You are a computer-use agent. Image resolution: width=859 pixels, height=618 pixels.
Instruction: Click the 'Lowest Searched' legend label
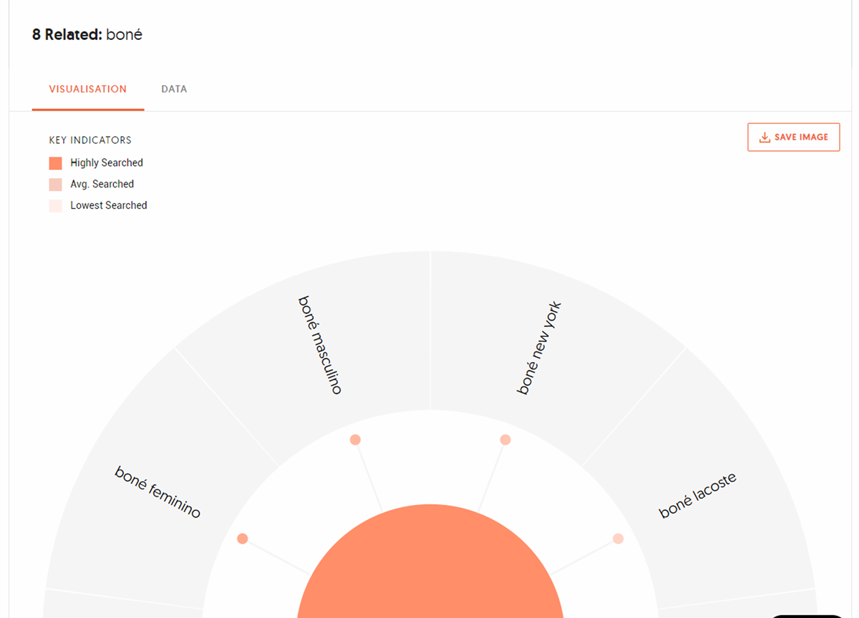coord(109,205)
